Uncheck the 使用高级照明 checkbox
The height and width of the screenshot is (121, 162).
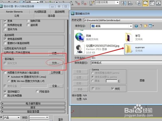click(x=5, y=39)
